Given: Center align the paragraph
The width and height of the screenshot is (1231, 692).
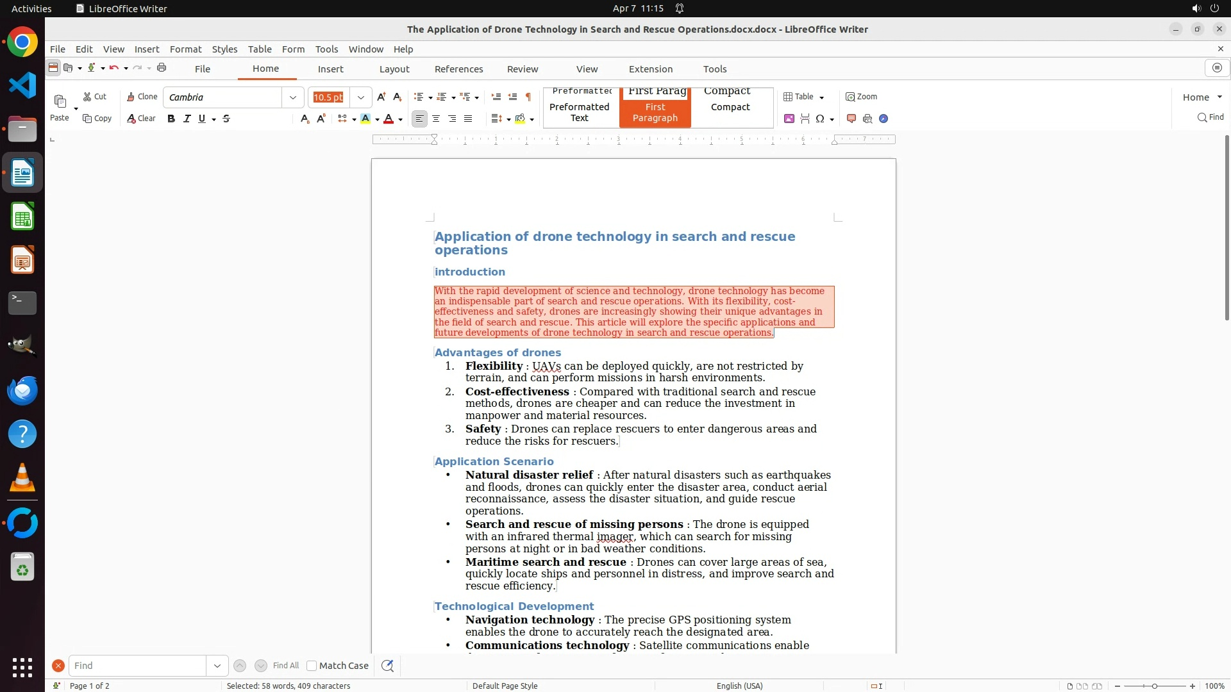Looking at the screenshot, I should tap(436, 119).
